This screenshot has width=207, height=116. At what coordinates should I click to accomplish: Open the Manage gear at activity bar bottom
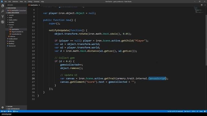pos(3,107)
